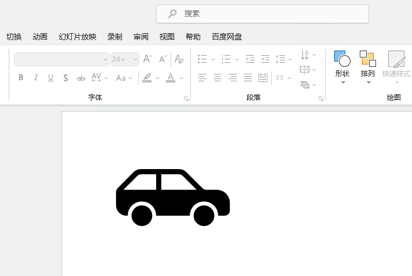The width and height of the screenshot is (412, 276).
Task: Increase list indent level
Action: point(265,59)
